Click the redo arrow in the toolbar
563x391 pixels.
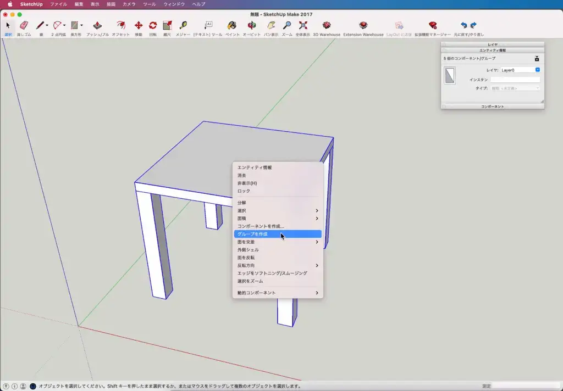(473, 25)
